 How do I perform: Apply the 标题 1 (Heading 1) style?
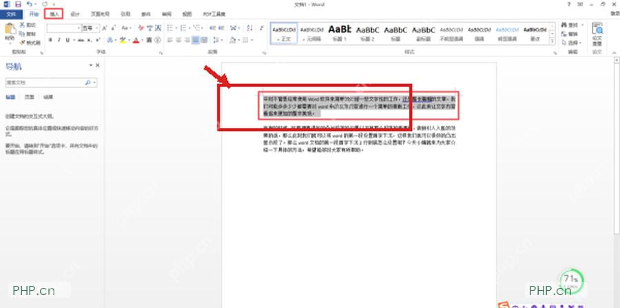[x=340, y=33]
